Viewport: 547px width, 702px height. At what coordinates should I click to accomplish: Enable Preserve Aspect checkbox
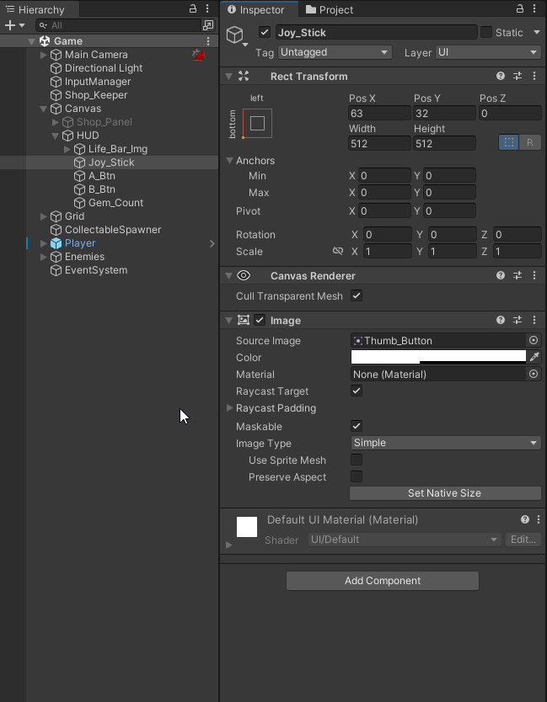(357, 476)
